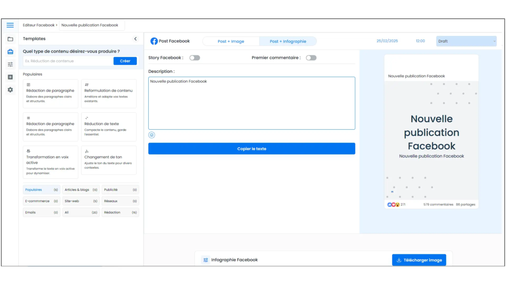Switch to Post + Infographie tab
506x285 pixels.
(288, 42)
